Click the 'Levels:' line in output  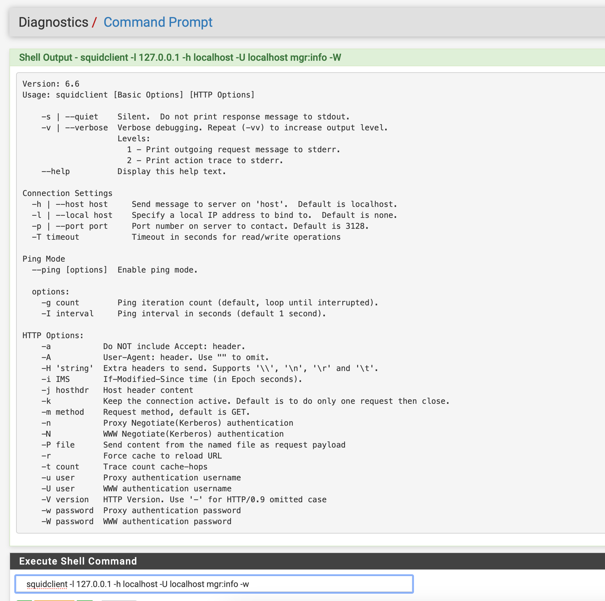click(134, 139)
